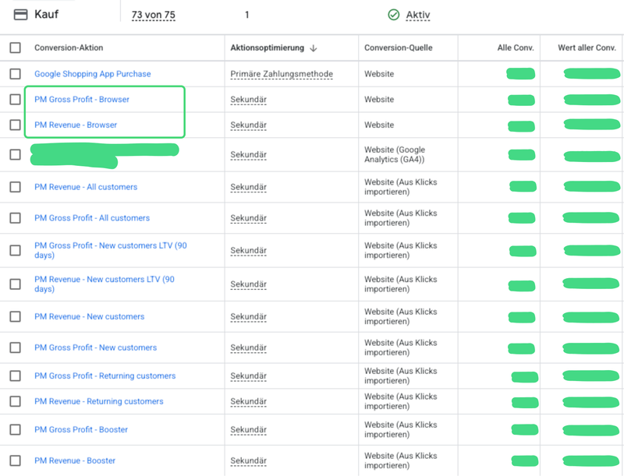Click the Kauf credit card icon
Screen dimensions: 624x476
point(21,15)
